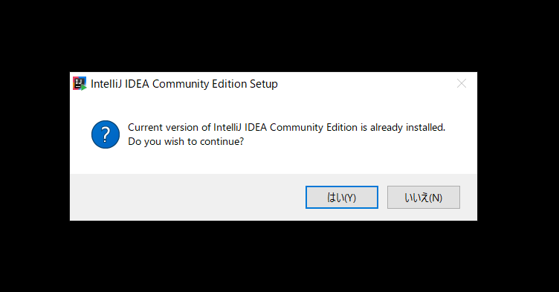Click the gray footer area left of はい(Y)
The height and width of the screenshot is (292, 559).
coord(187,197)
